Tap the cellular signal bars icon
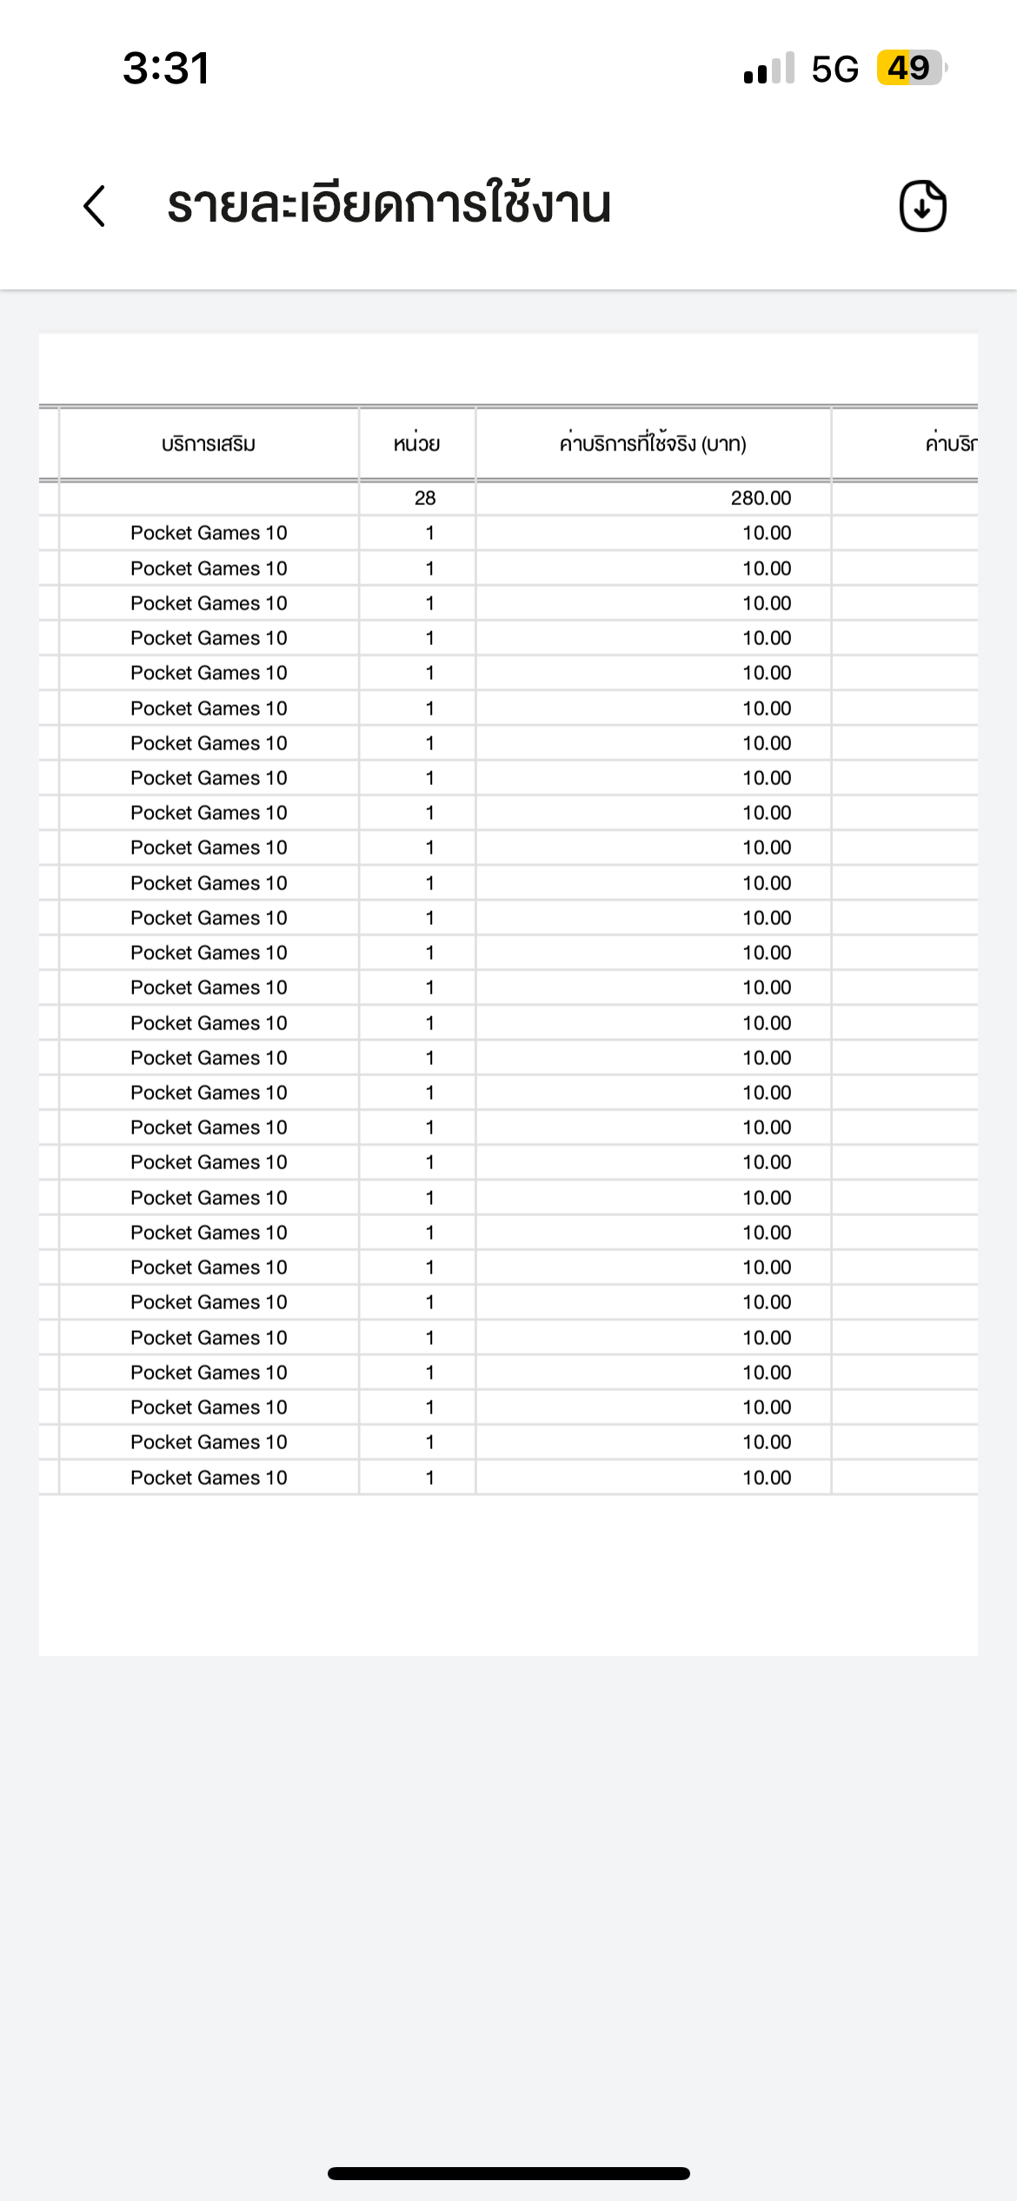The height and width of the screenshot is (2201, 1017). click(x=769, y=68)
